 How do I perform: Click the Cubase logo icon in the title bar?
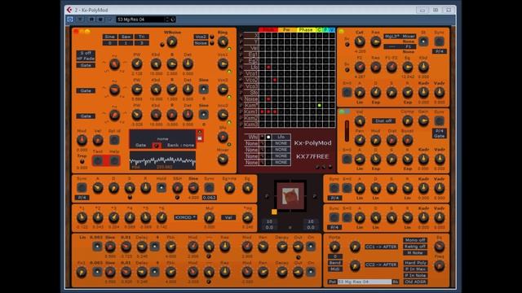[x=69, y=10]
